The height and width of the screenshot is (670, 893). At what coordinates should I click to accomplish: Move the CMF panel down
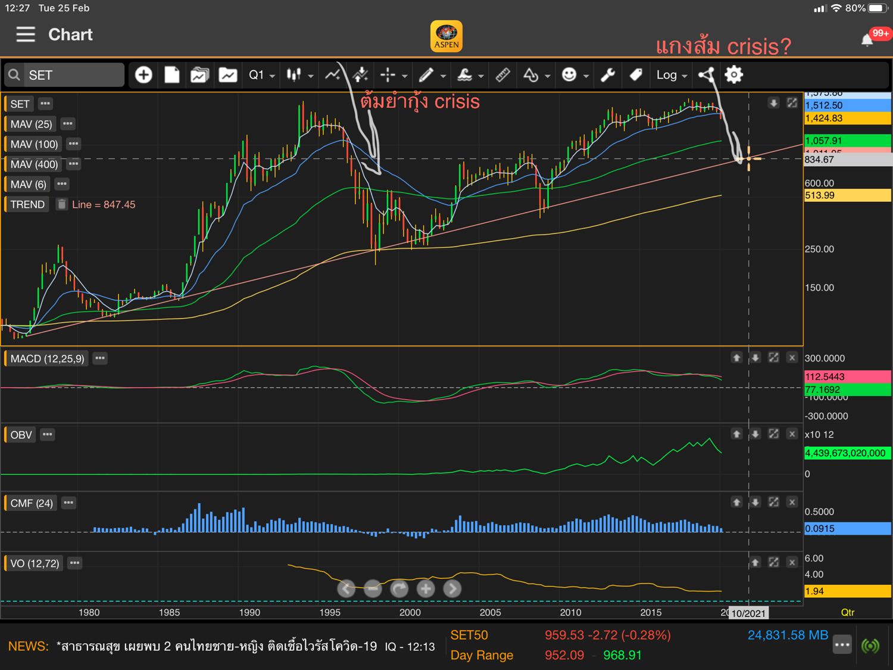click(755, 502)
